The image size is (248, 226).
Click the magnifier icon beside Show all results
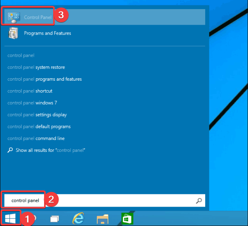(10, 150)
